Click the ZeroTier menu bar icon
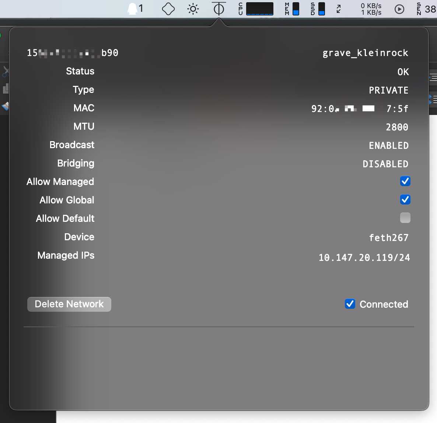 tap(219, 9)
